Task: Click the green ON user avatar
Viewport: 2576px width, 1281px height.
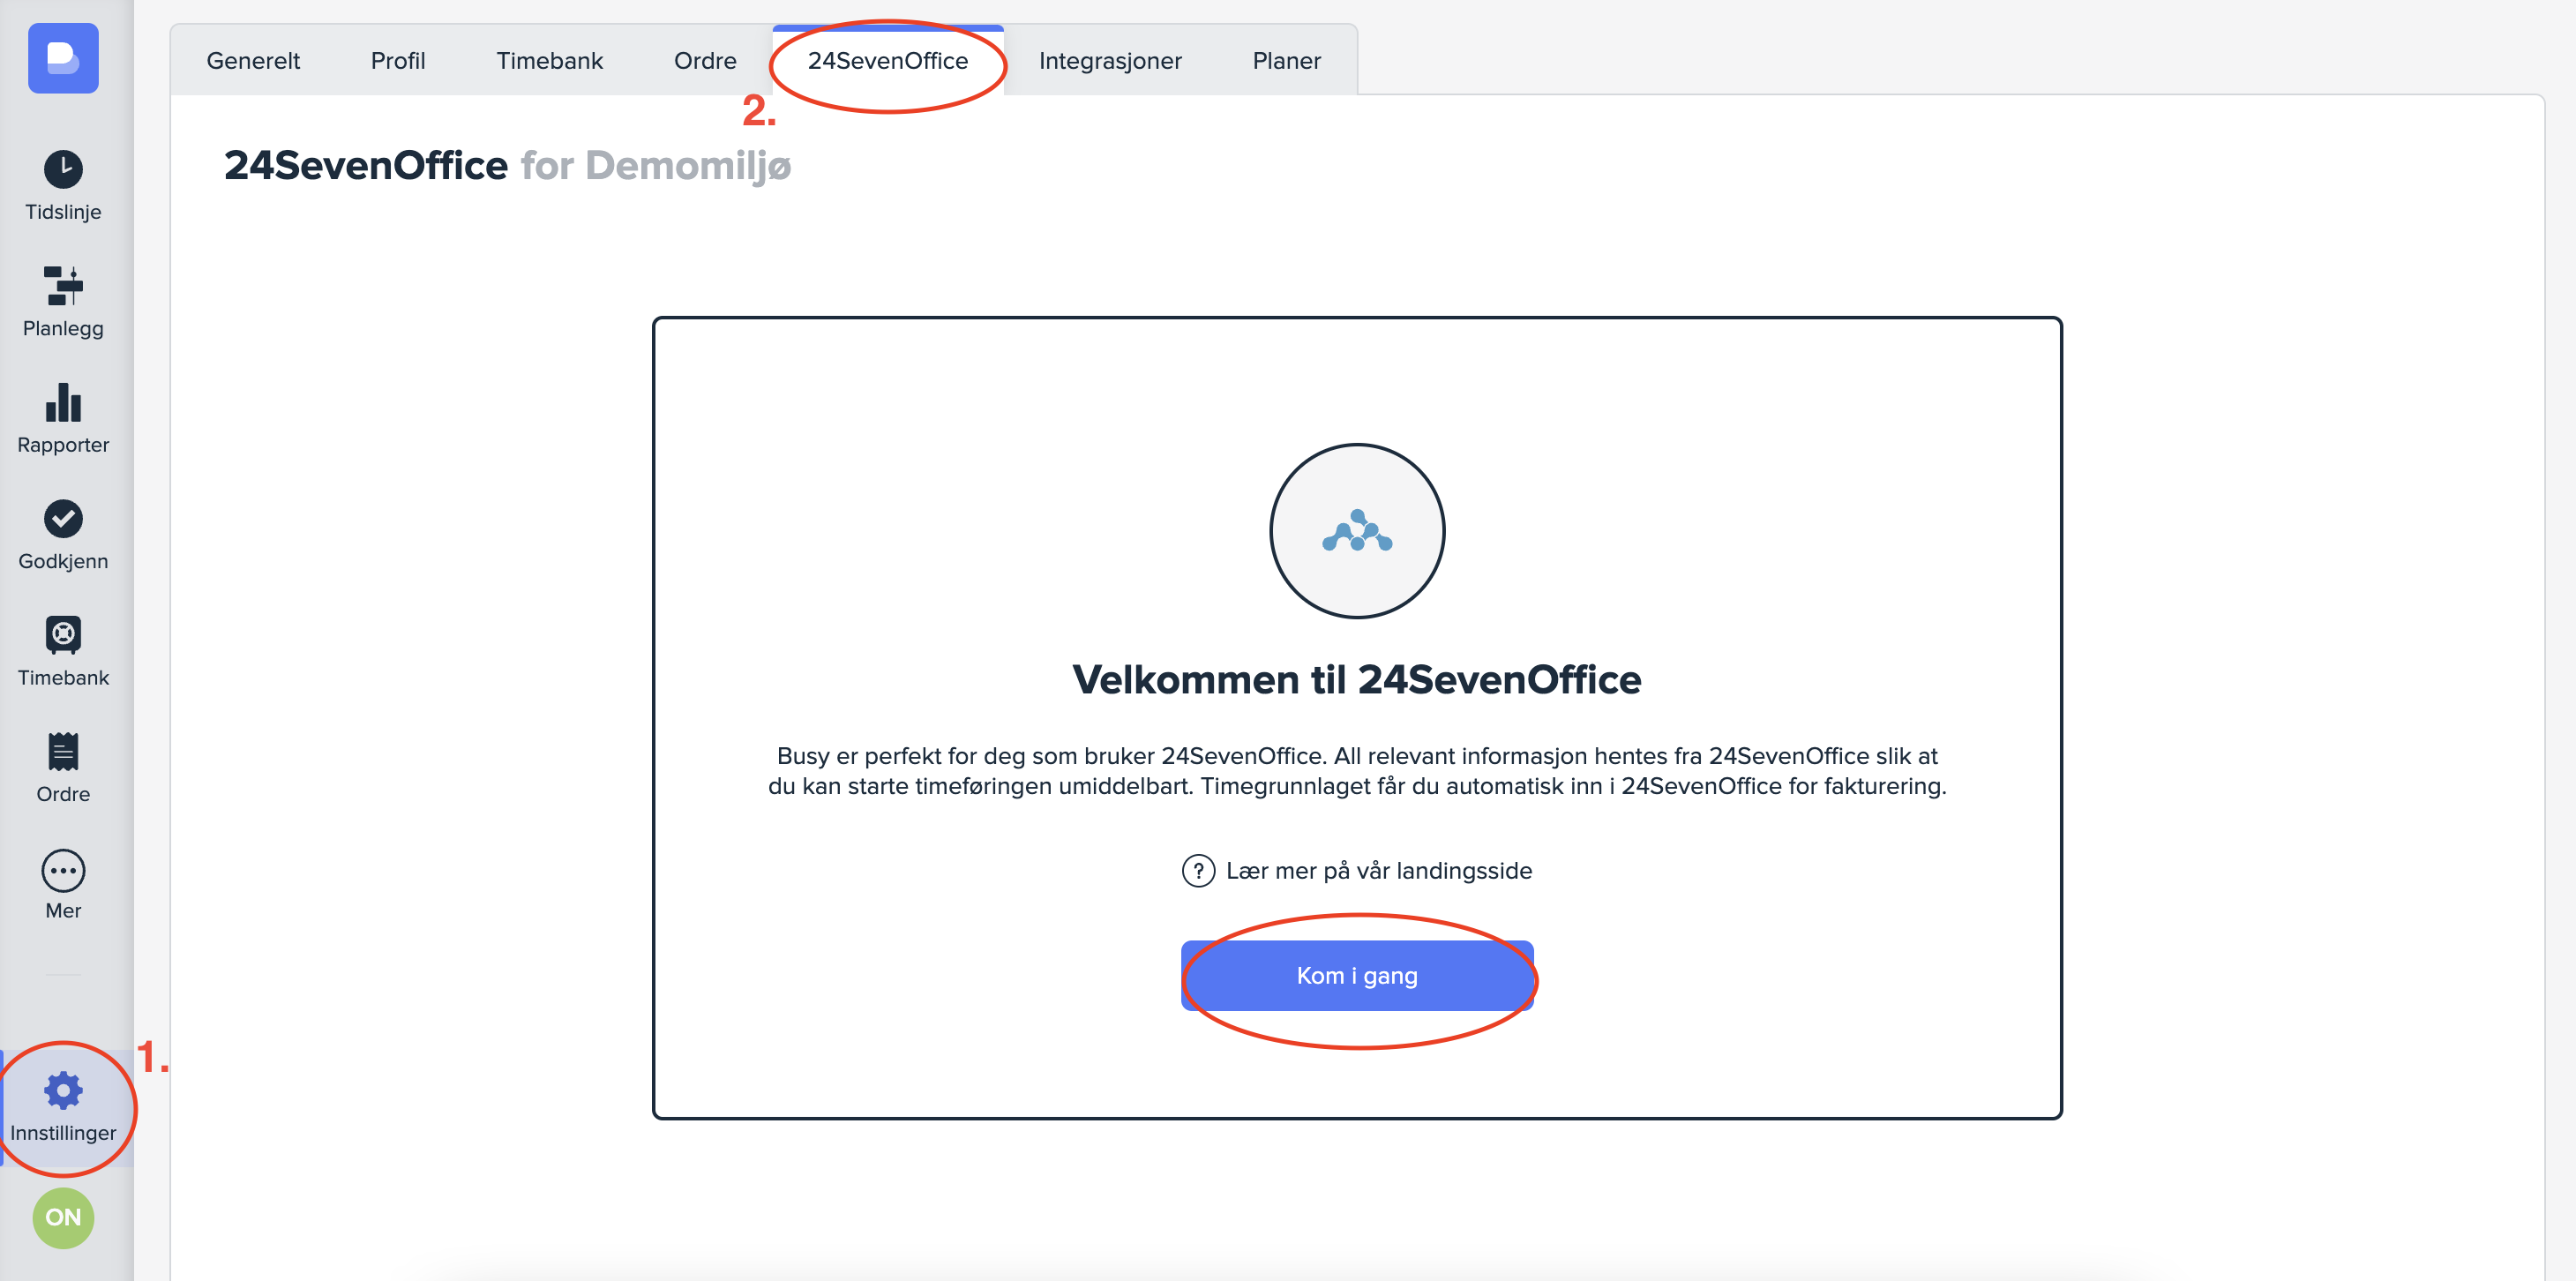Action: pyautogui.click(x=63, y=1217)
